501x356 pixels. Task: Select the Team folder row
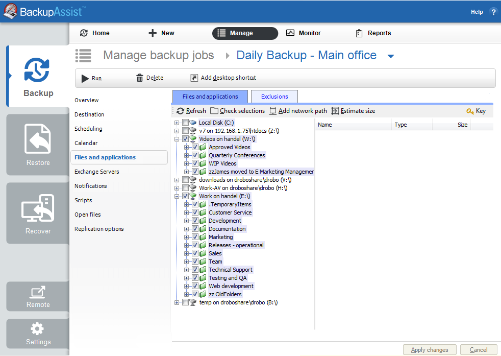[x=215, y=262]
